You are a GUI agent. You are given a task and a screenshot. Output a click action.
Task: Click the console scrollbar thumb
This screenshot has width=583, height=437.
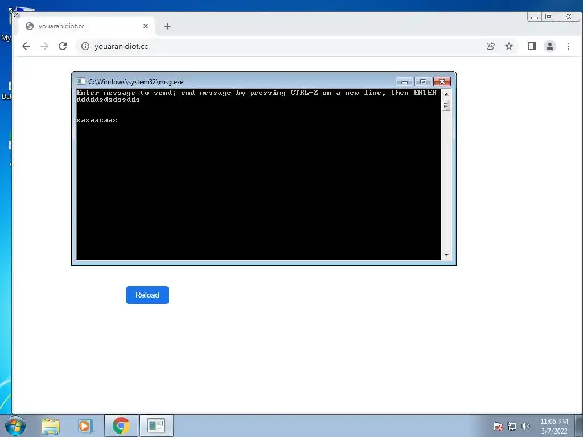[446, 105]
